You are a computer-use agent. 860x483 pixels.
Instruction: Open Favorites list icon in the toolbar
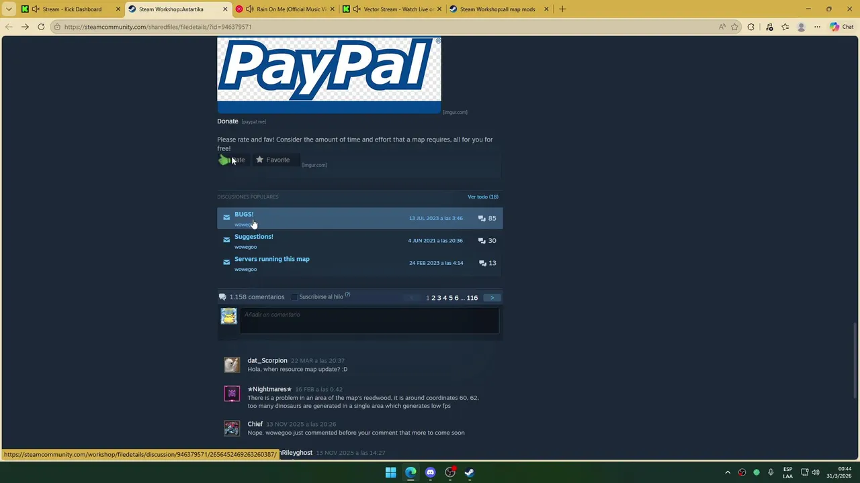(785, 27)
